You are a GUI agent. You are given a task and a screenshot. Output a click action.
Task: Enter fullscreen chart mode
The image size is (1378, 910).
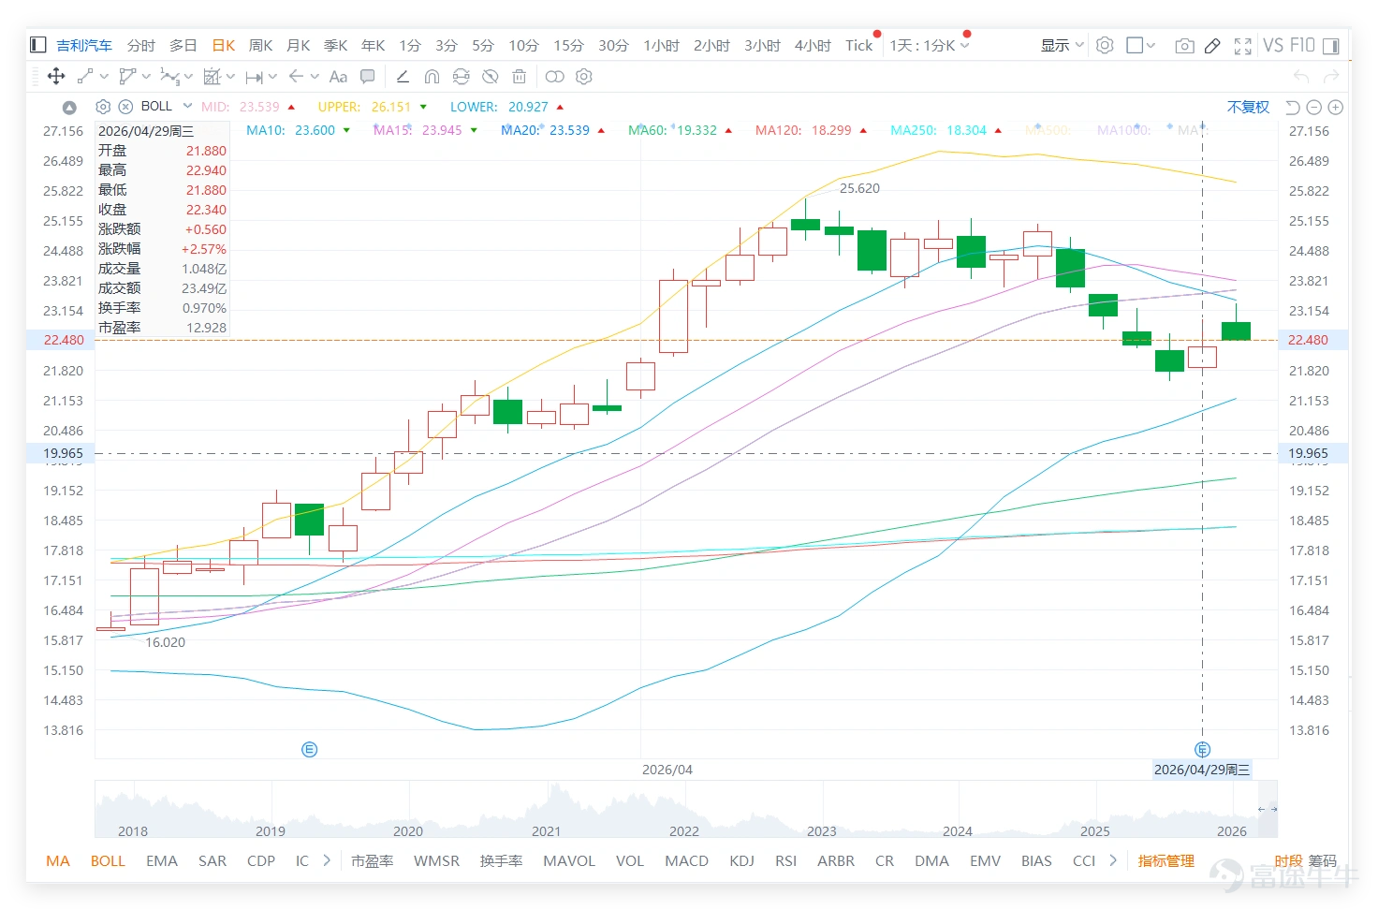[x=1243, y=45]
